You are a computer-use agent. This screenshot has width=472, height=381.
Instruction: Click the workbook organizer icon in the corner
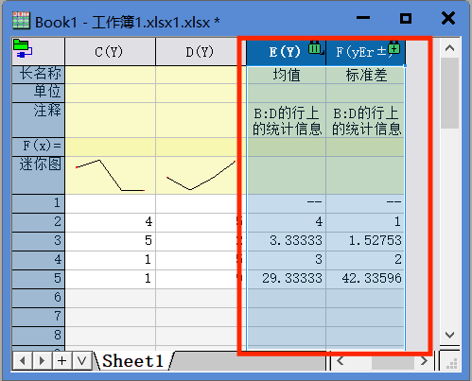[x=23, y=49]
